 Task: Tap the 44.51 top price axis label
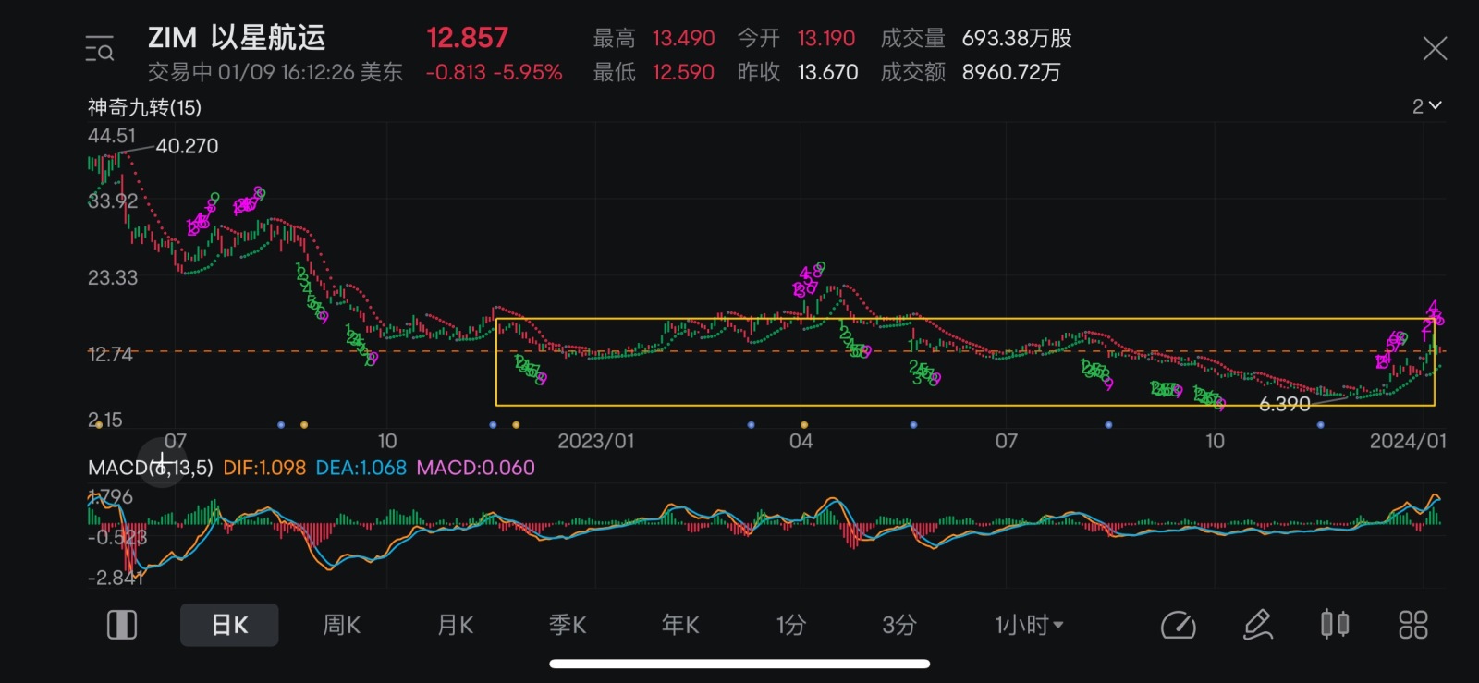coord(112,136)
